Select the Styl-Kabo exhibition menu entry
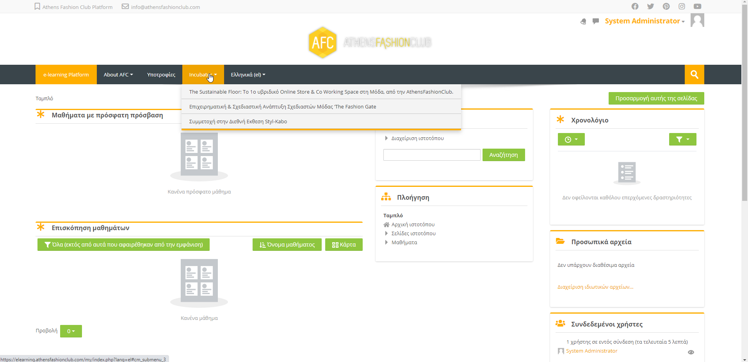The height and width of the screenshot is (362, 748). [238, 121]
